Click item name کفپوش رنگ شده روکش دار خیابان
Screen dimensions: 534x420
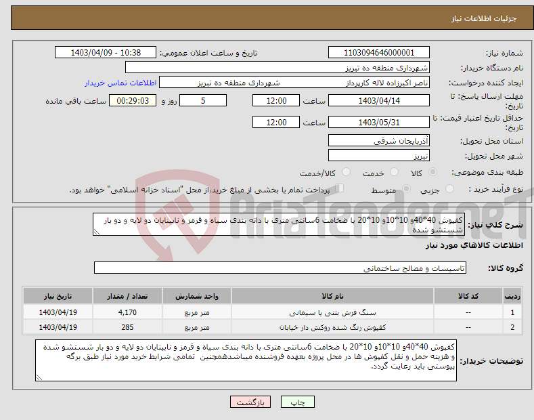tap(332, 327)
